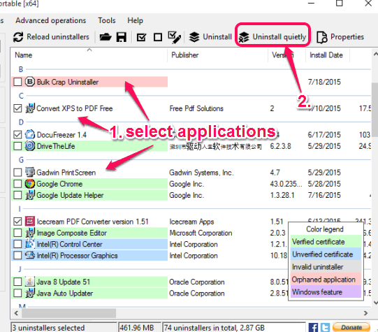378x332 pixels.
Task: Click the horizontal scrollbar right arrow
Action: coord(365,313)
